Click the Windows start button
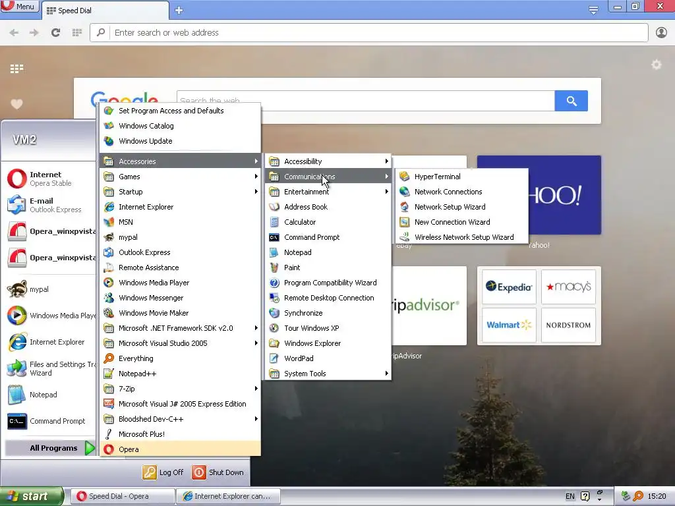The image size is (675, 506). click(x=32, y=496)
